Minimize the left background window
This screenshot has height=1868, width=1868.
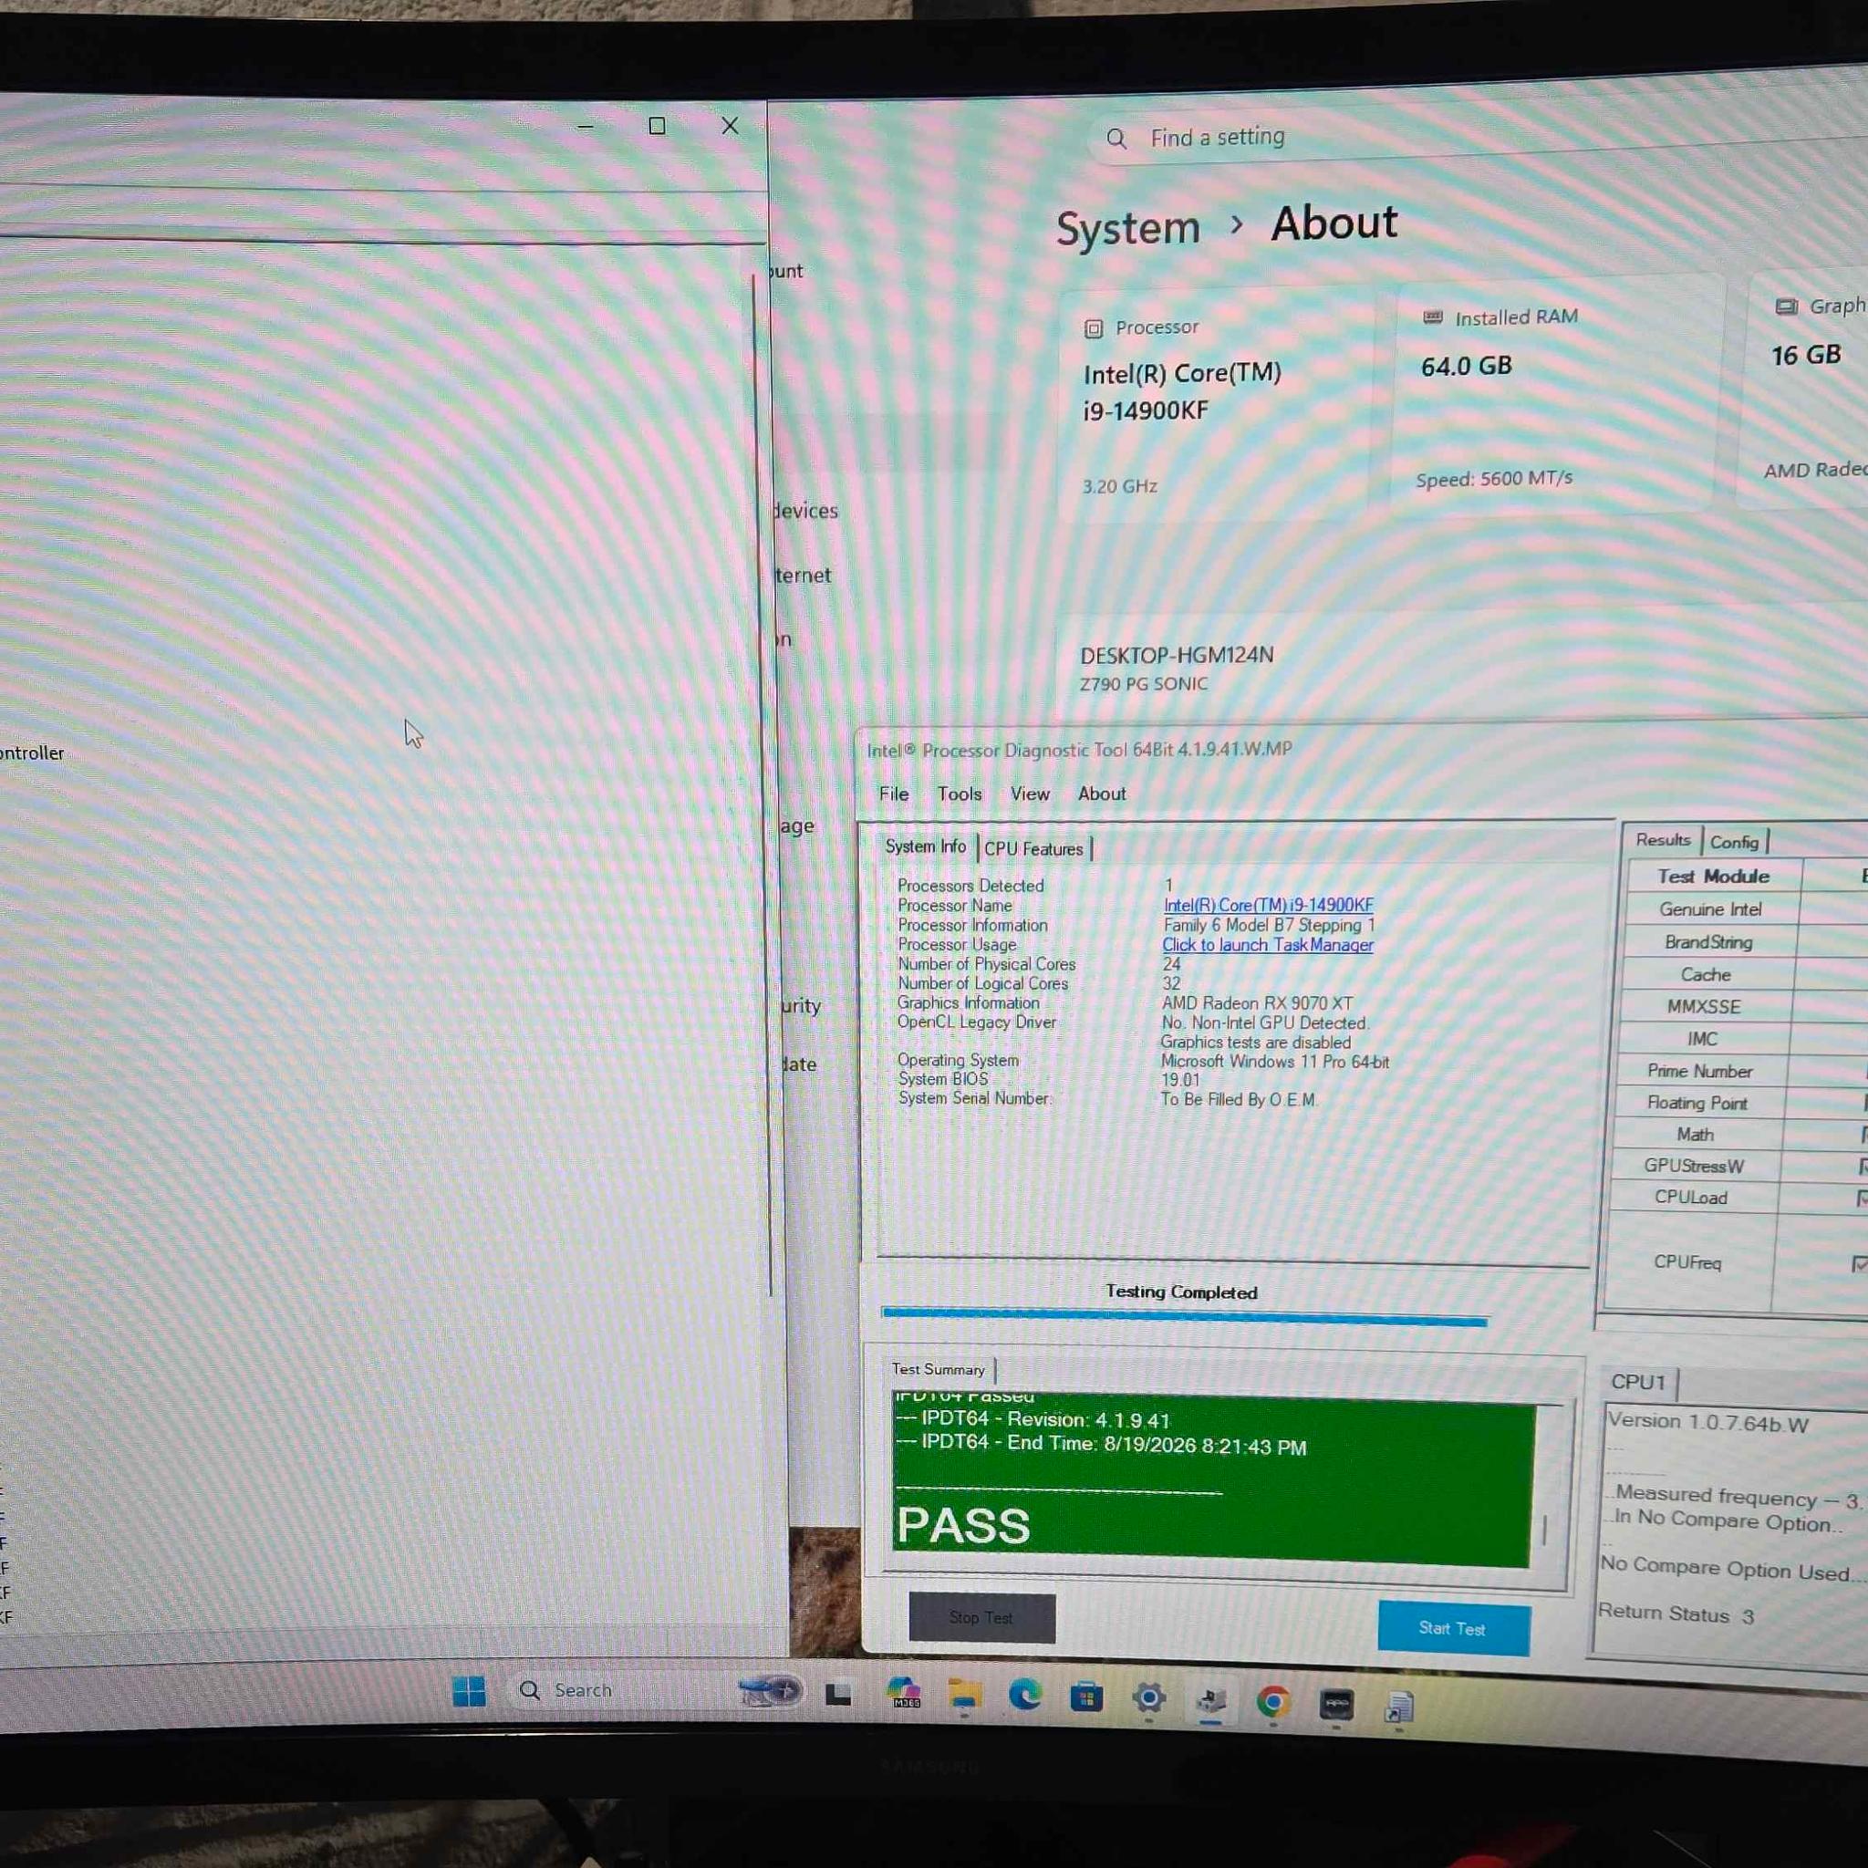[586, 127]
